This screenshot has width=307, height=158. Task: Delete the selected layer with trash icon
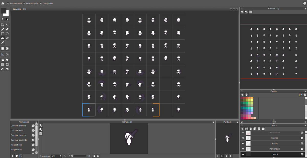[x=251, y=129]
